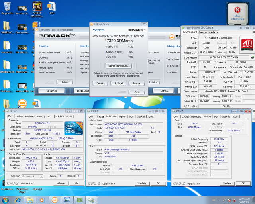Screen dimensions: 255x204
Task: Click the BIOS save icon in GPU-Z
Action: 252,57
